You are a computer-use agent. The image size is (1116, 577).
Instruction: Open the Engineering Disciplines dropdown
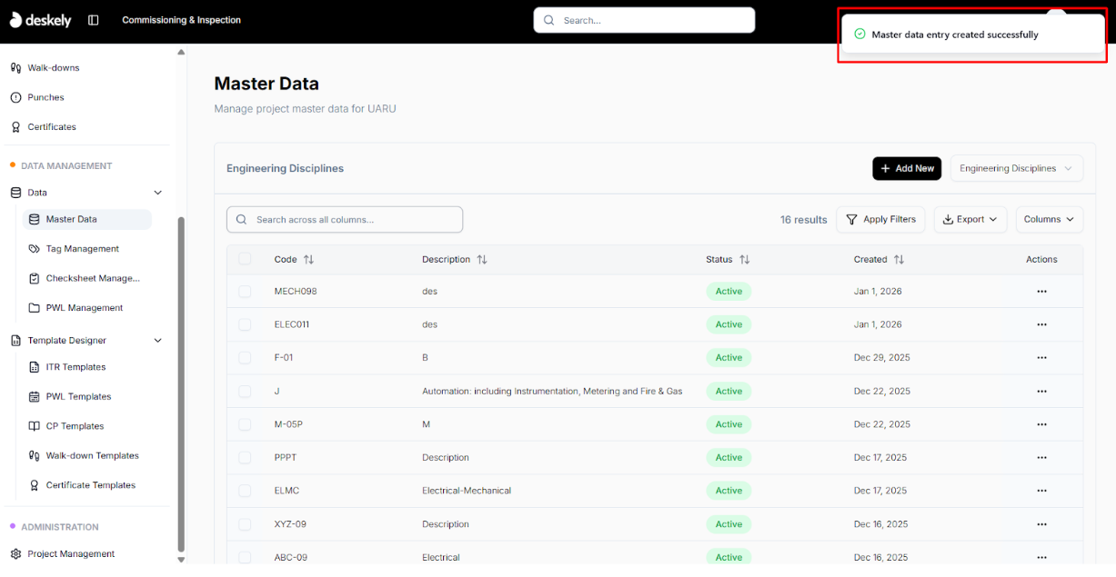[x=1016, y=168]
